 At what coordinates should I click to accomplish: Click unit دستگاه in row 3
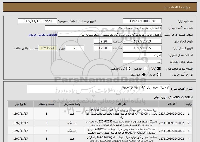tap(72, 131)
